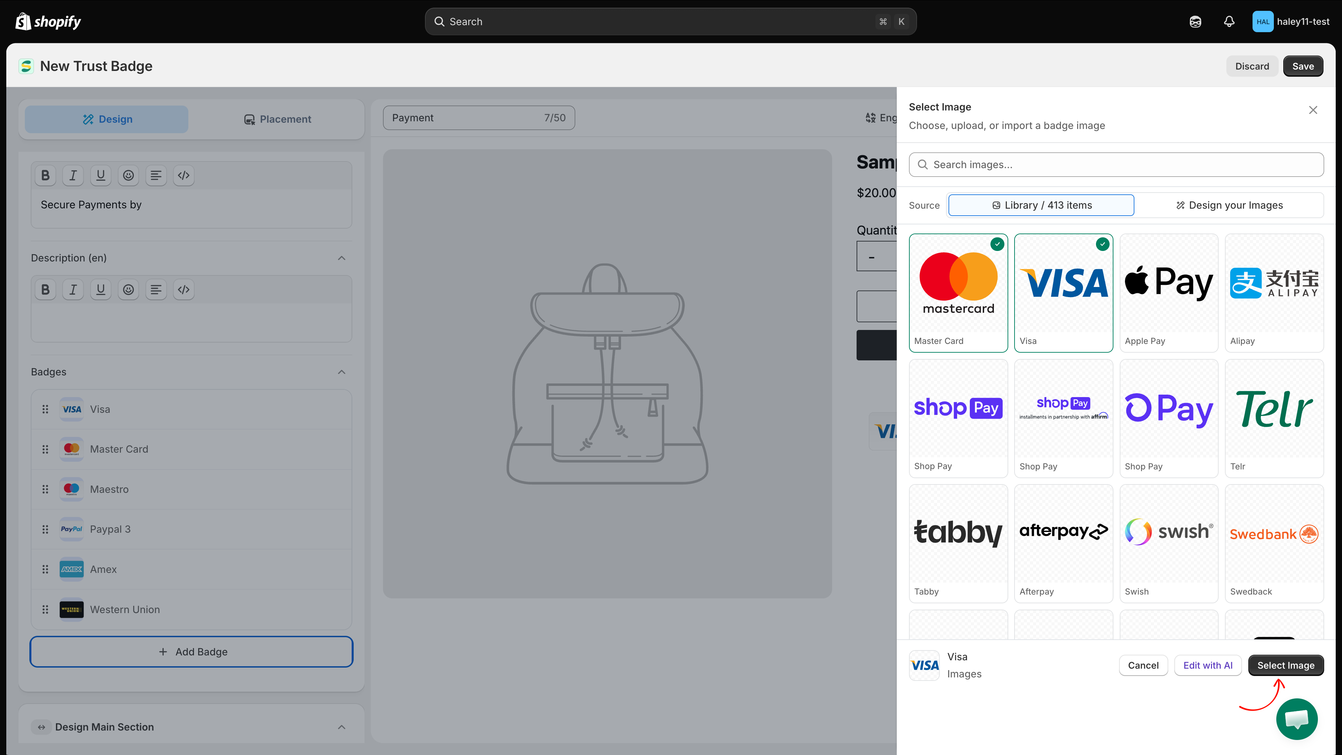The width and height of the screenshot is (1342, 755).
Task: Open code view in the title editor
Action: (183, 175)
